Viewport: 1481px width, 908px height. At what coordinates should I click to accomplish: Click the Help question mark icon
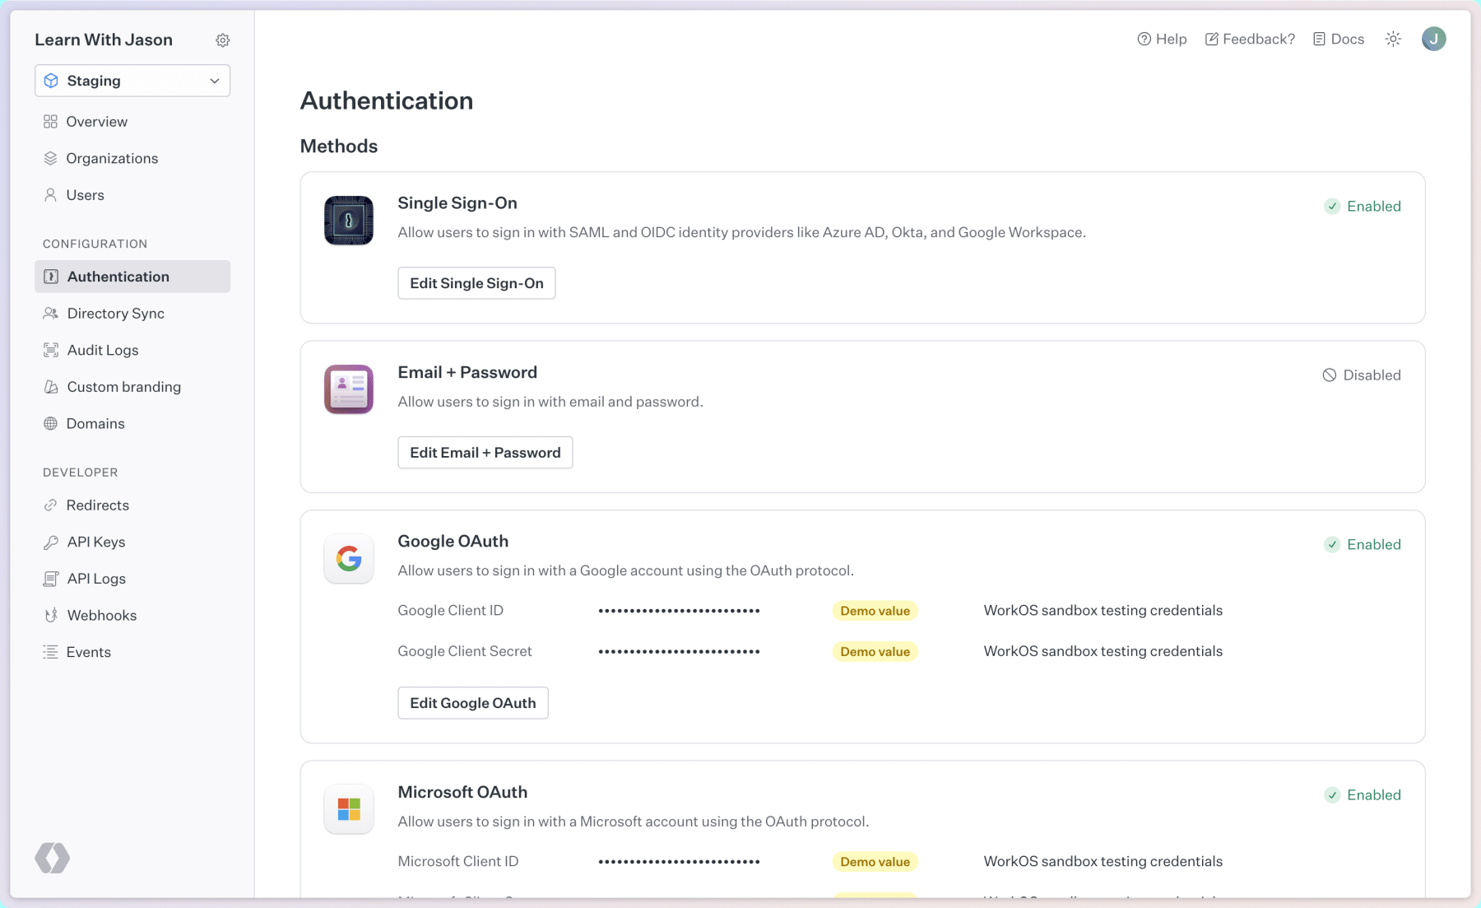[1144, 39]
